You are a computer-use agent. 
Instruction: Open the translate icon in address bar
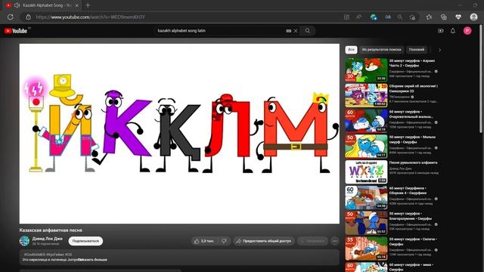coord(388,17)
